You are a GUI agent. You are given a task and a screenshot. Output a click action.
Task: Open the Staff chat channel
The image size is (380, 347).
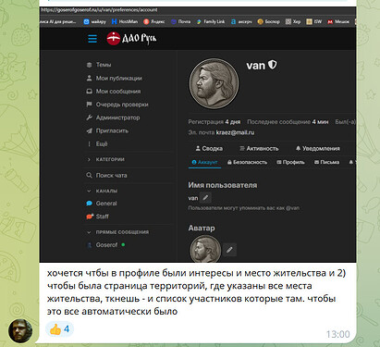97,217
